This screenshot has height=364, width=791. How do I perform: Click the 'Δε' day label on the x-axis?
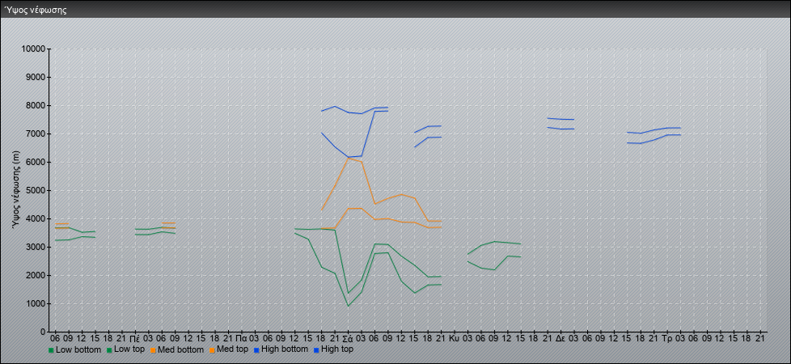[x=560, y=338]
